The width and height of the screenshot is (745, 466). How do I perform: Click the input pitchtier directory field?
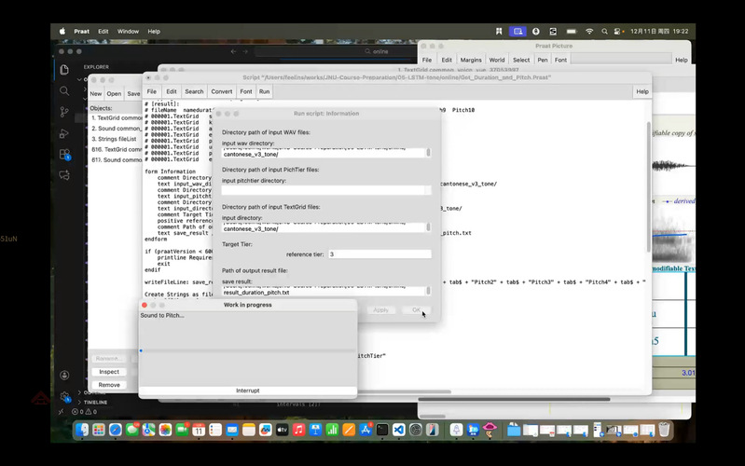coord(325,190)
